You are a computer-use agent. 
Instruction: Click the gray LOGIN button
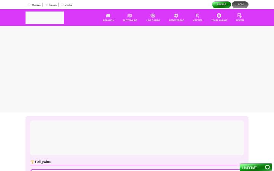240,5
